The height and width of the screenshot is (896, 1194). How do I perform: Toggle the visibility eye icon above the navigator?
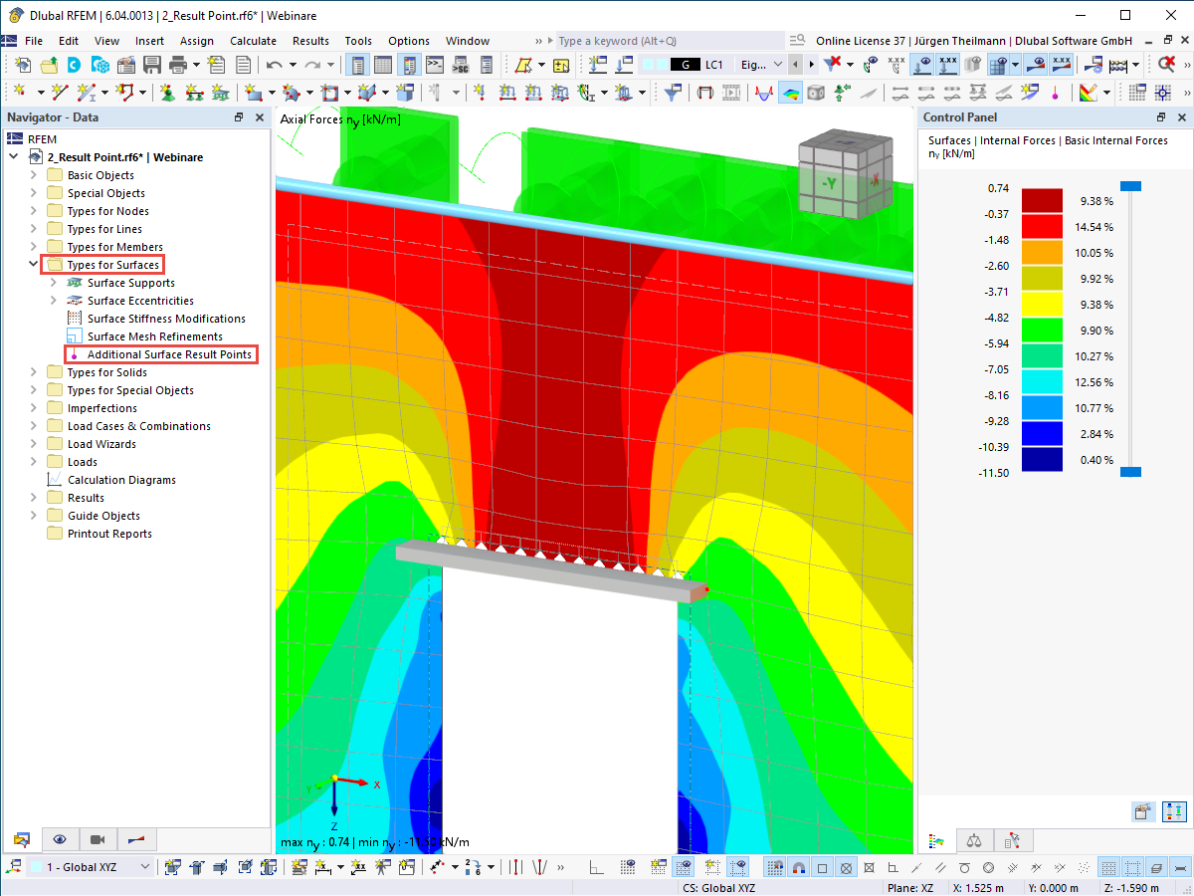pyautogui.click(x=60, y=839)
